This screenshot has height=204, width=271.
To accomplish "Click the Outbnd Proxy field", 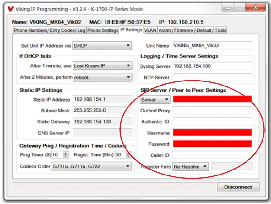I will pos(212,110).
